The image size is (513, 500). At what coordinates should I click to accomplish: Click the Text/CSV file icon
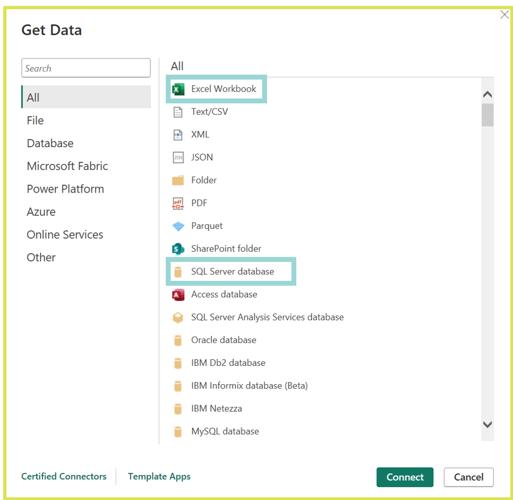click(178, 112)
